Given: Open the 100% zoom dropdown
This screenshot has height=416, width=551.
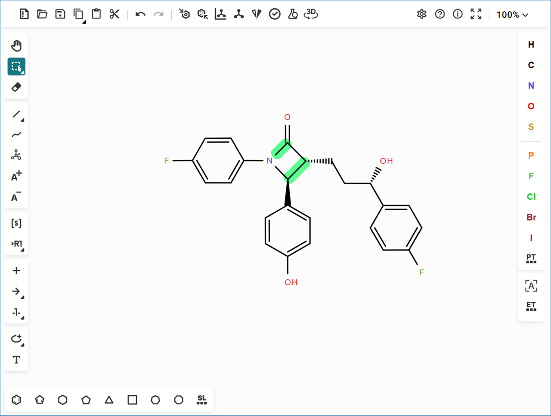Looking at the screenshot, I should (x=512, y=15).
